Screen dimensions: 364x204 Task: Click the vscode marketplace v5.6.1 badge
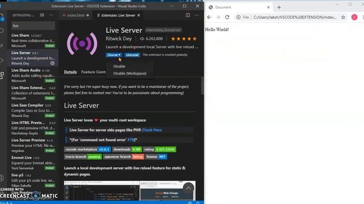click(88, 150)
